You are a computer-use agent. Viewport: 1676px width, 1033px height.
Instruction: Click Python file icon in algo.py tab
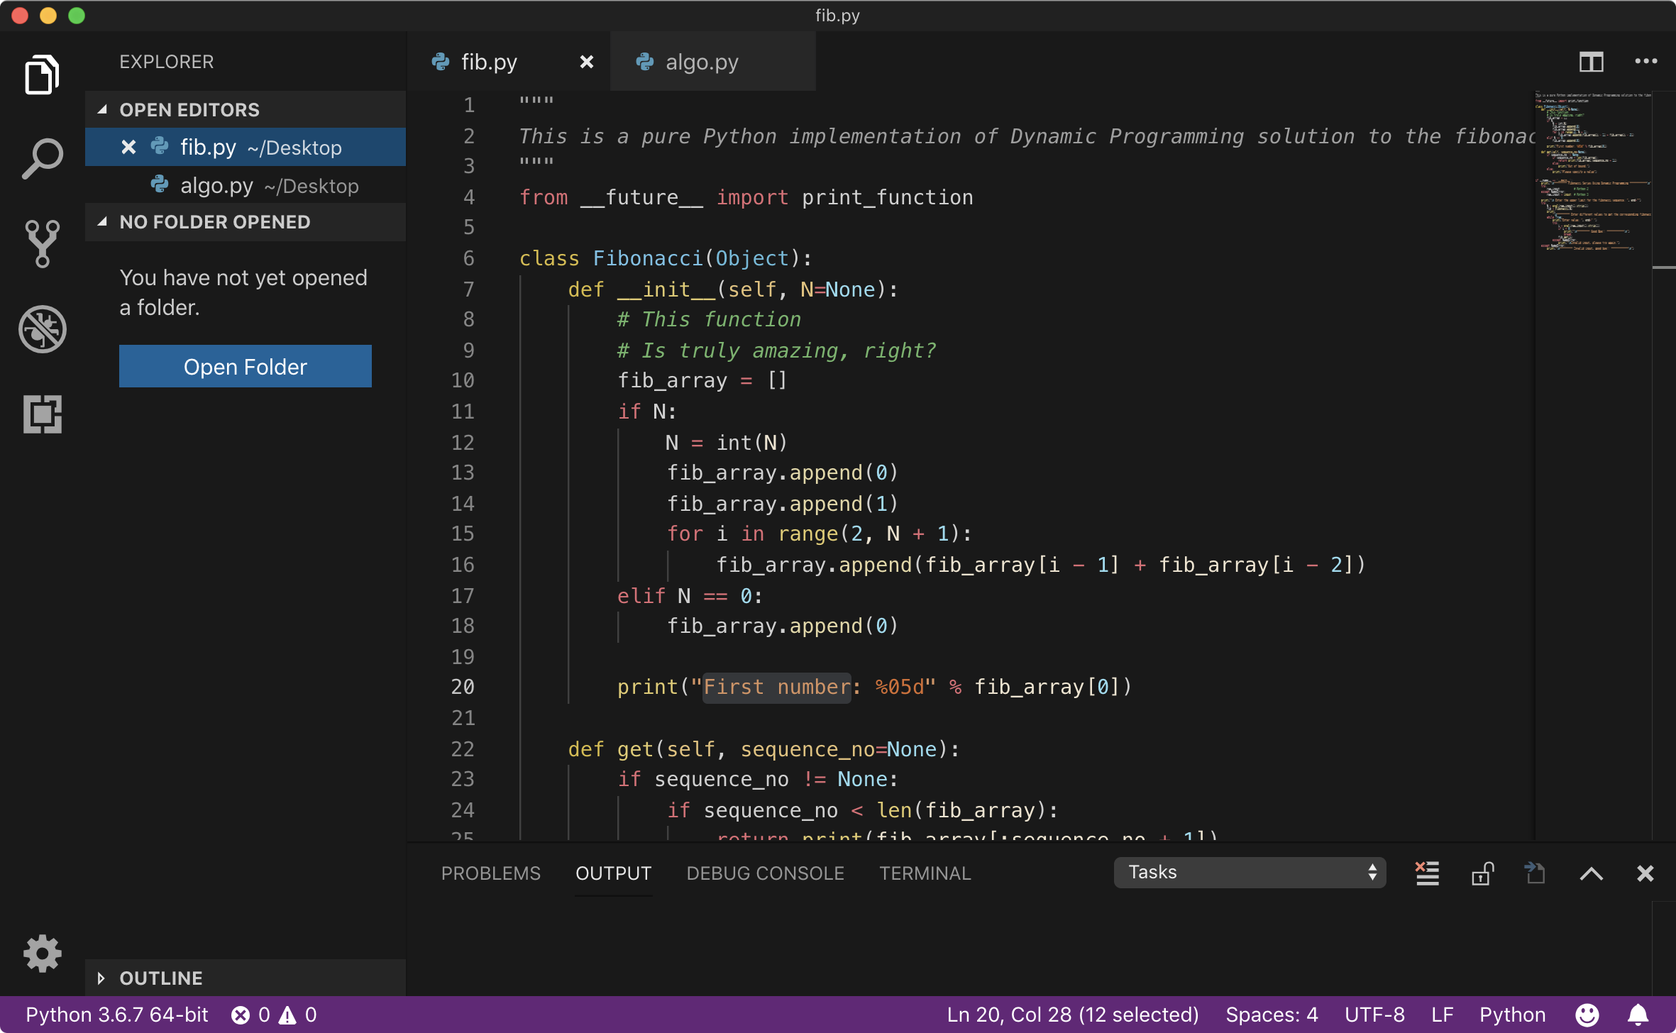pos(644,62)
